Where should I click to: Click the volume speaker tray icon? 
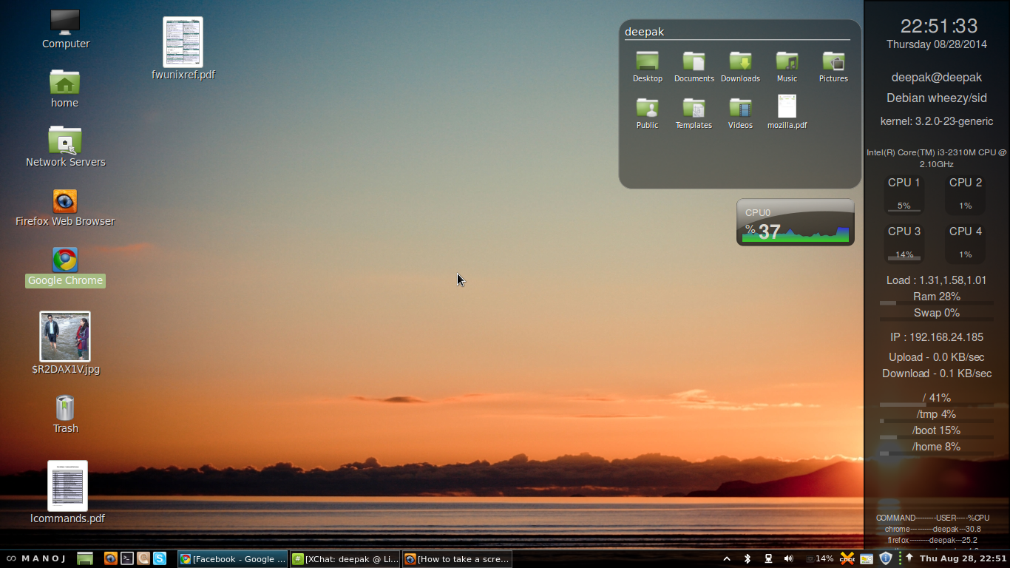[789, 558]
